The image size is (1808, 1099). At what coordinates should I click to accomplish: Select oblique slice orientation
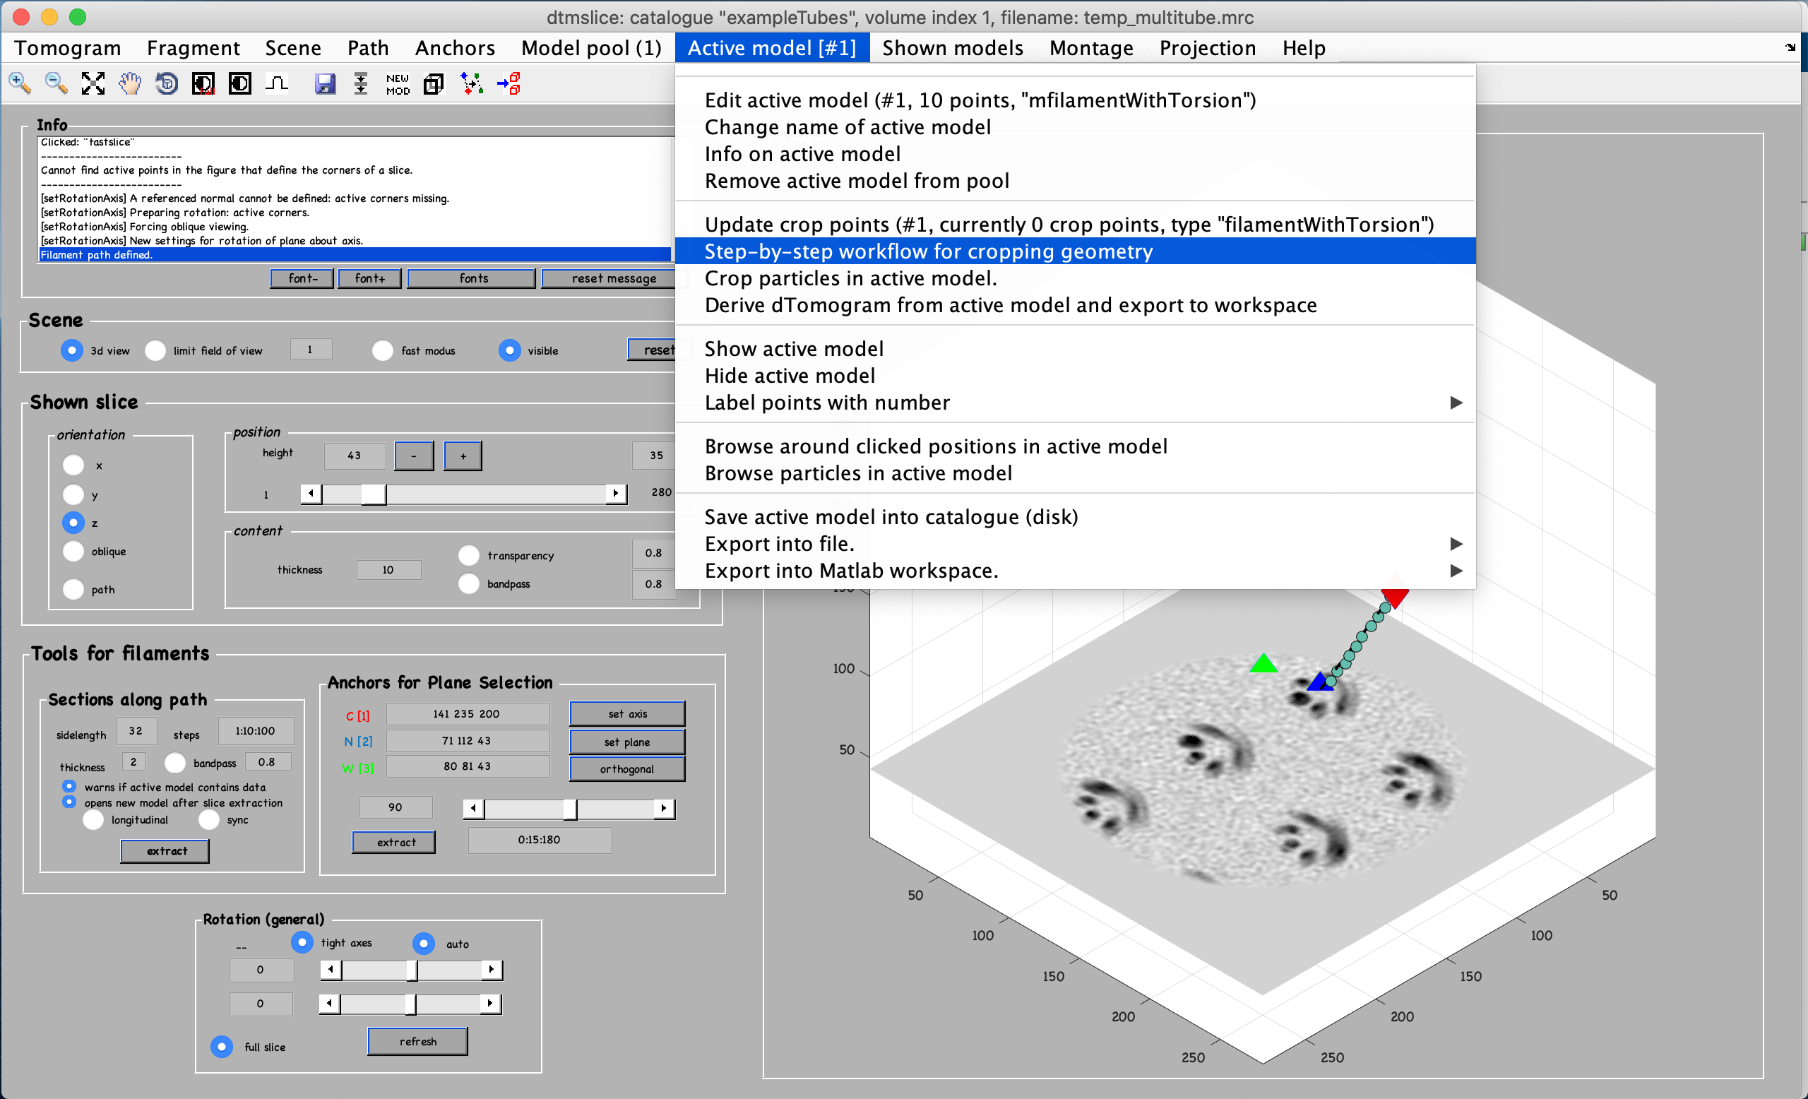(73, 552)
